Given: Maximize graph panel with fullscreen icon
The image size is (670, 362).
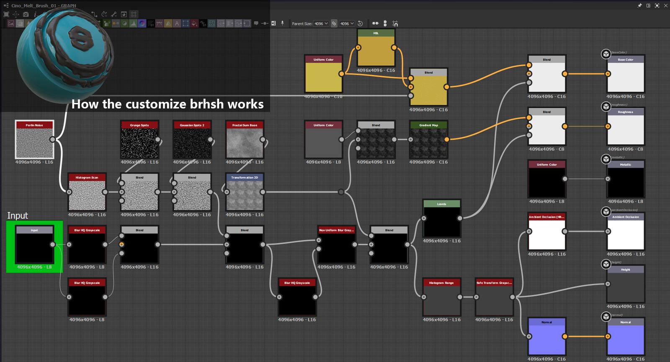Looking at the screenshot, I should (657, 5).
